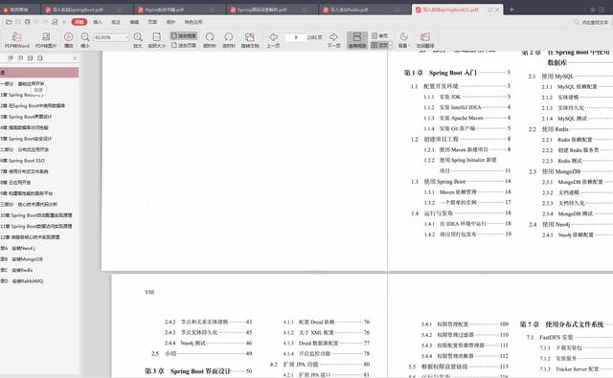Click the 放大 zoom in magnifier

pyautogui.click(x=138, y=40)
